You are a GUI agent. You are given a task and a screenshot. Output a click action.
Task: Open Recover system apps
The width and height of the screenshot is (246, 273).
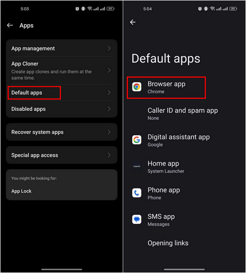pos(62,132)
